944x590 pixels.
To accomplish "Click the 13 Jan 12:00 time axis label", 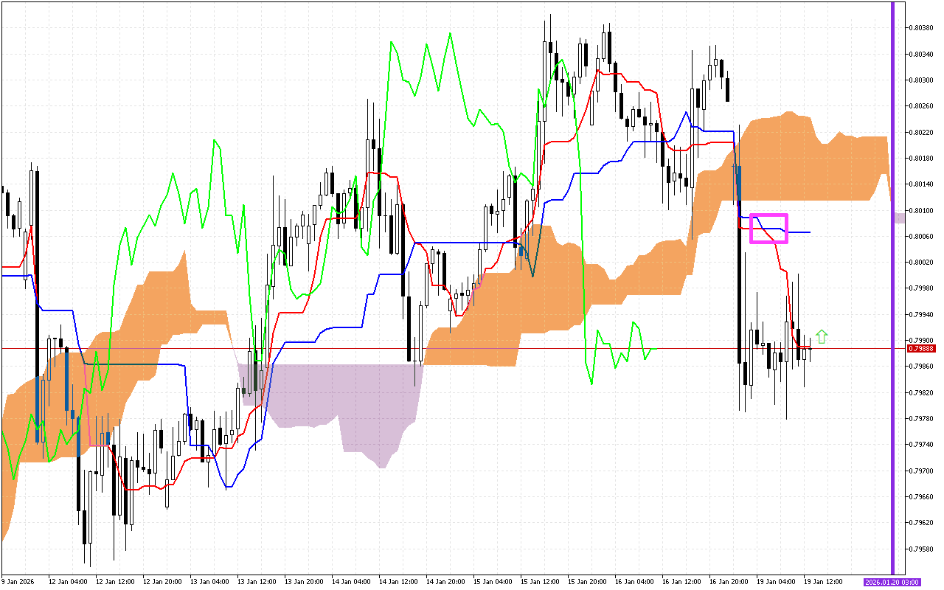I will pos(256,582).
